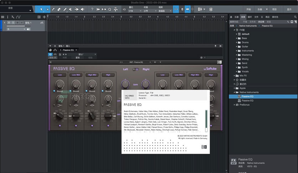Screen dimensions: 298x173
Task: Click the 复制 button in the plugin header
Action: point(78,58)
